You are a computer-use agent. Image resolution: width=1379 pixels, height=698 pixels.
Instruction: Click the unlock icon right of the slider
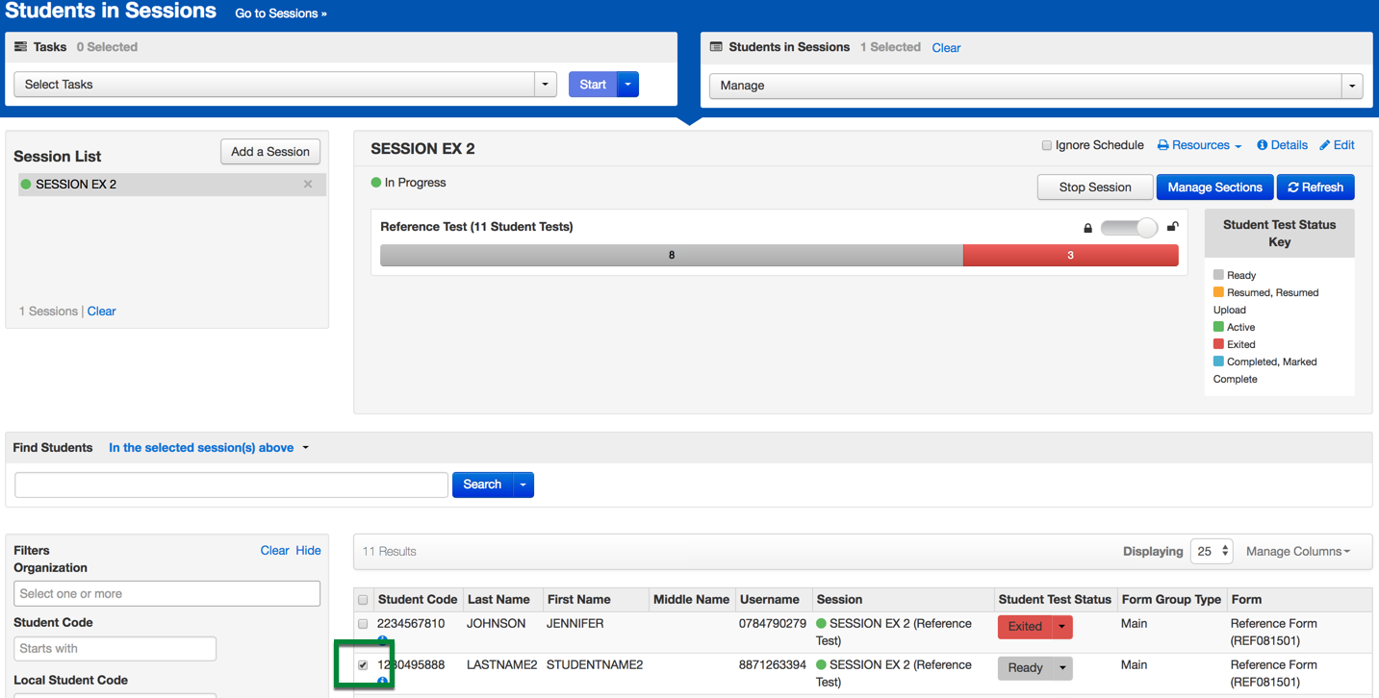click(x=1172, y=227)
